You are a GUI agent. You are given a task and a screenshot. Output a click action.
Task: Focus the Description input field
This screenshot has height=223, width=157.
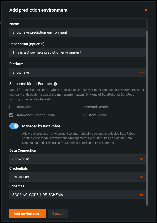[77, 52]
